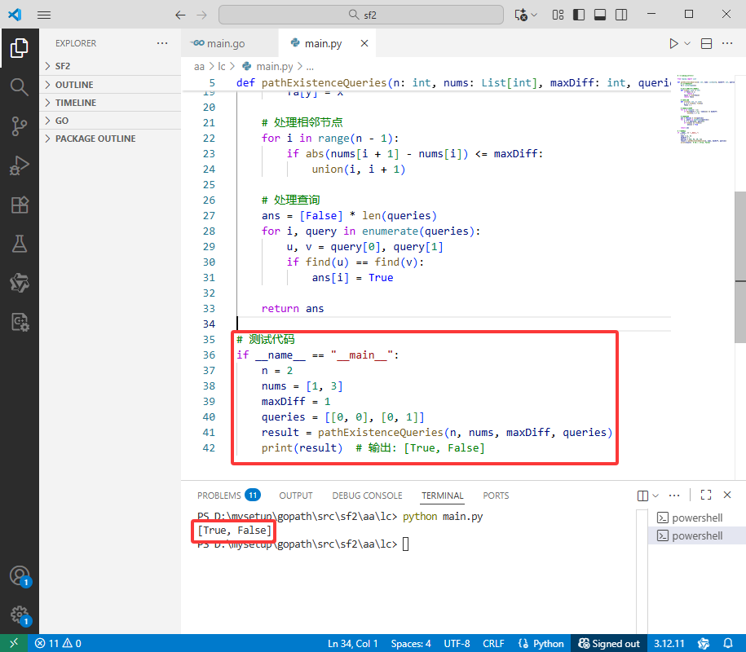Open the Testing flask view
Screen dimensions: 746x652
pyautogui.click(x=19, y=244)
